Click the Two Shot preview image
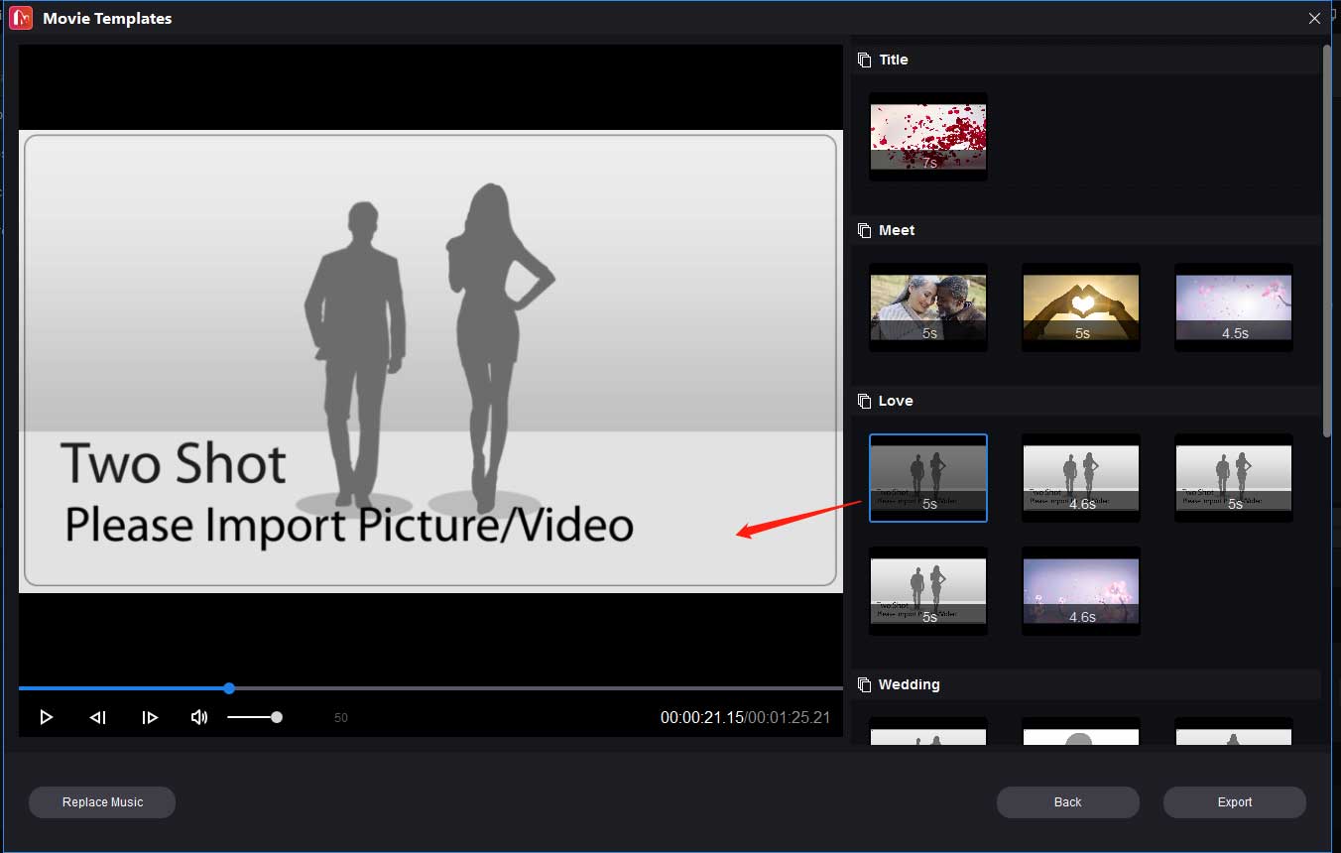This screenshot has height=853, width=1341. (430, 361)
